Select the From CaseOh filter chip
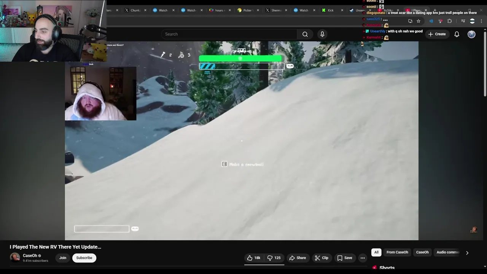 [397, 252]
